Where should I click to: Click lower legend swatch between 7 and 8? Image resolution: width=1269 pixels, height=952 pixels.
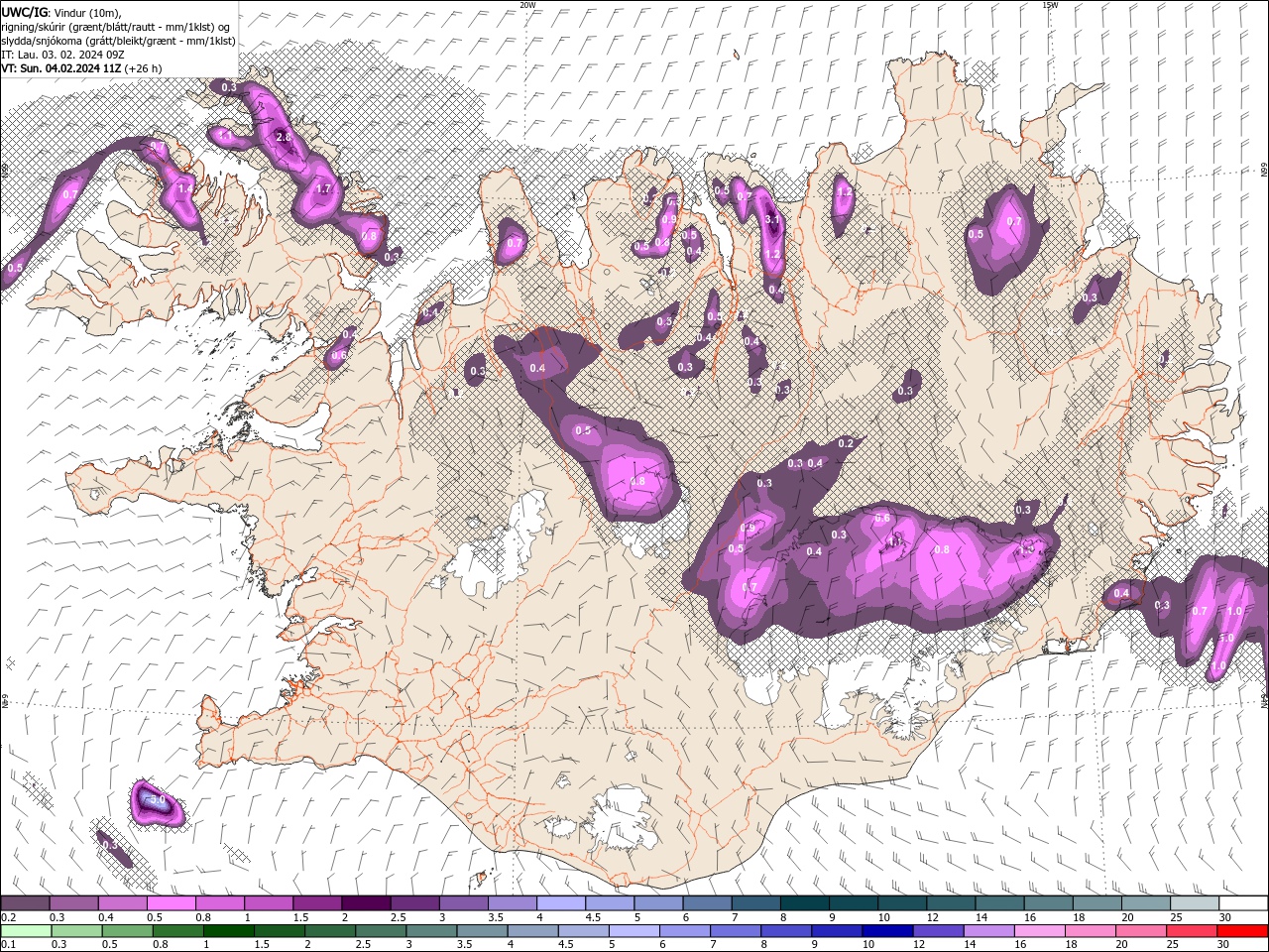point(735,931)
